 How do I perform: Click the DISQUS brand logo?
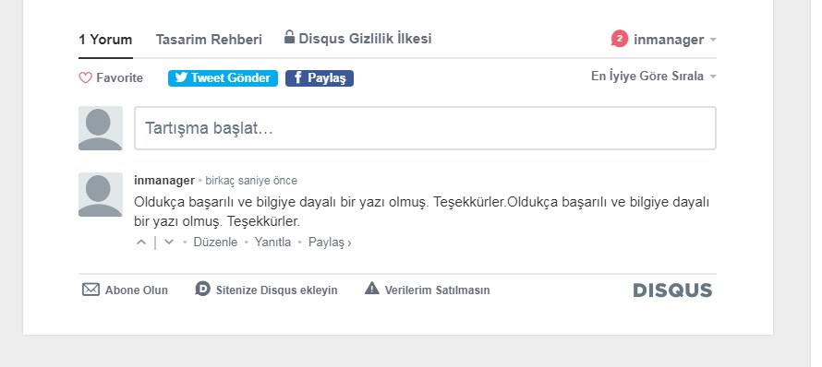tap(672, 290)
